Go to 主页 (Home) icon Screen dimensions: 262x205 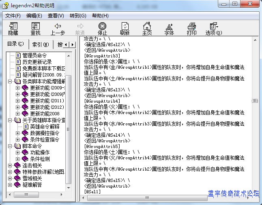click(147, 28)
